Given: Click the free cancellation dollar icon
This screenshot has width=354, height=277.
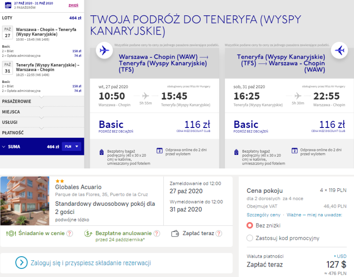Looking at the screenshot, I should tap(88, 233).
